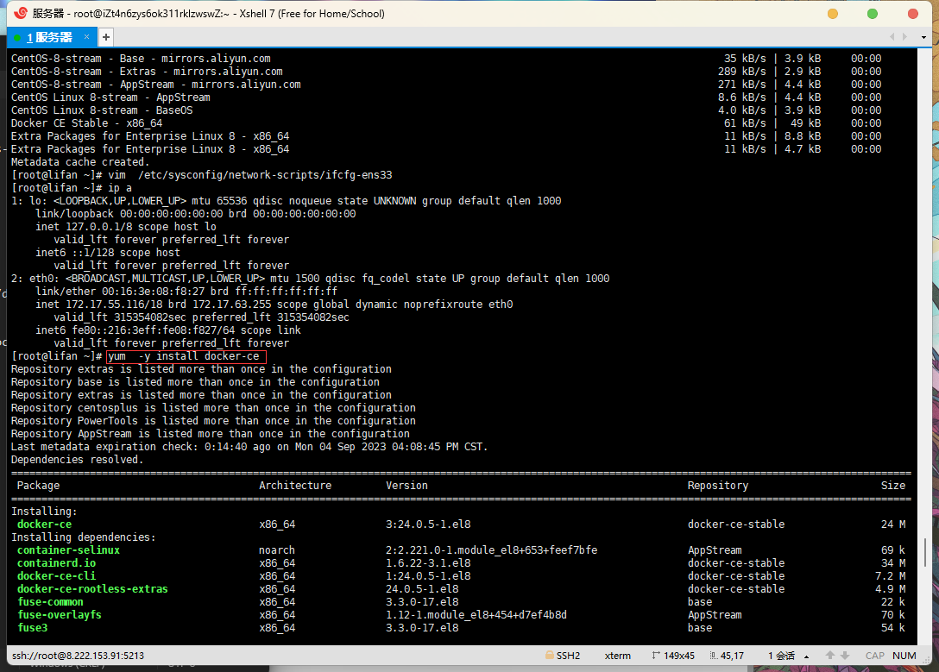
Task: Open a new tab with plus button
Action: pos(106,37)
